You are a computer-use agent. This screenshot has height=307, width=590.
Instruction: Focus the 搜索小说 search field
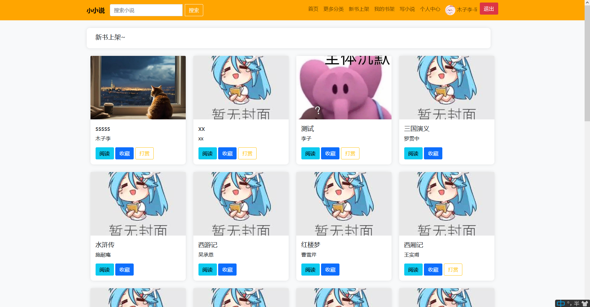[x=146, y=10]
